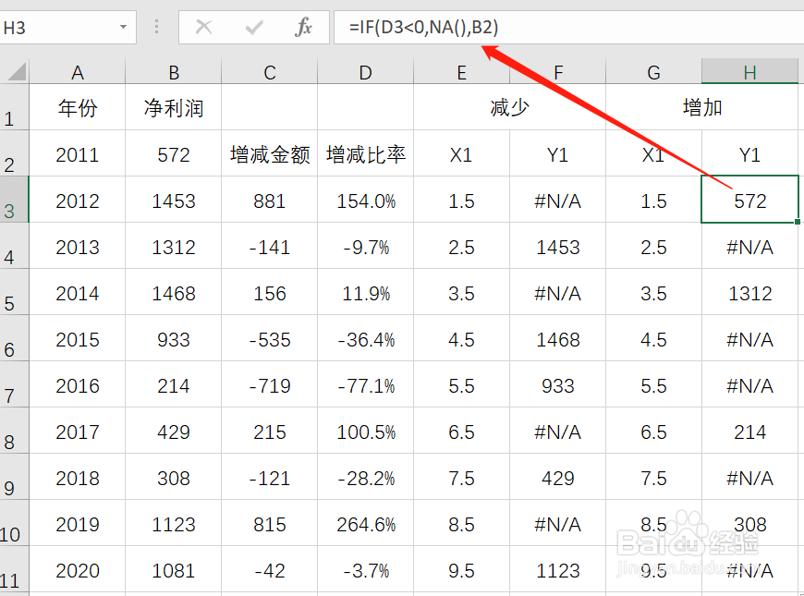Click cell with year 2016
This screenshot has width=804, height=596.
[x=77, y=385]
